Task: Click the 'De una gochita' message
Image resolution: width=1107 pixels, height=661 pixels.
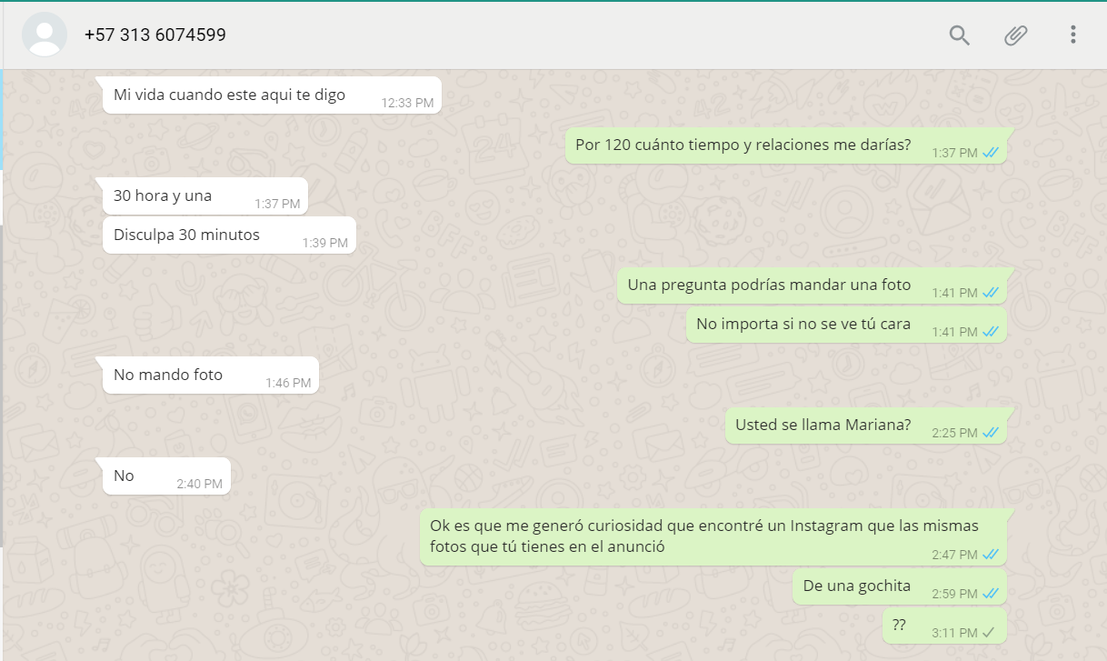Action: tap(899, 586)
